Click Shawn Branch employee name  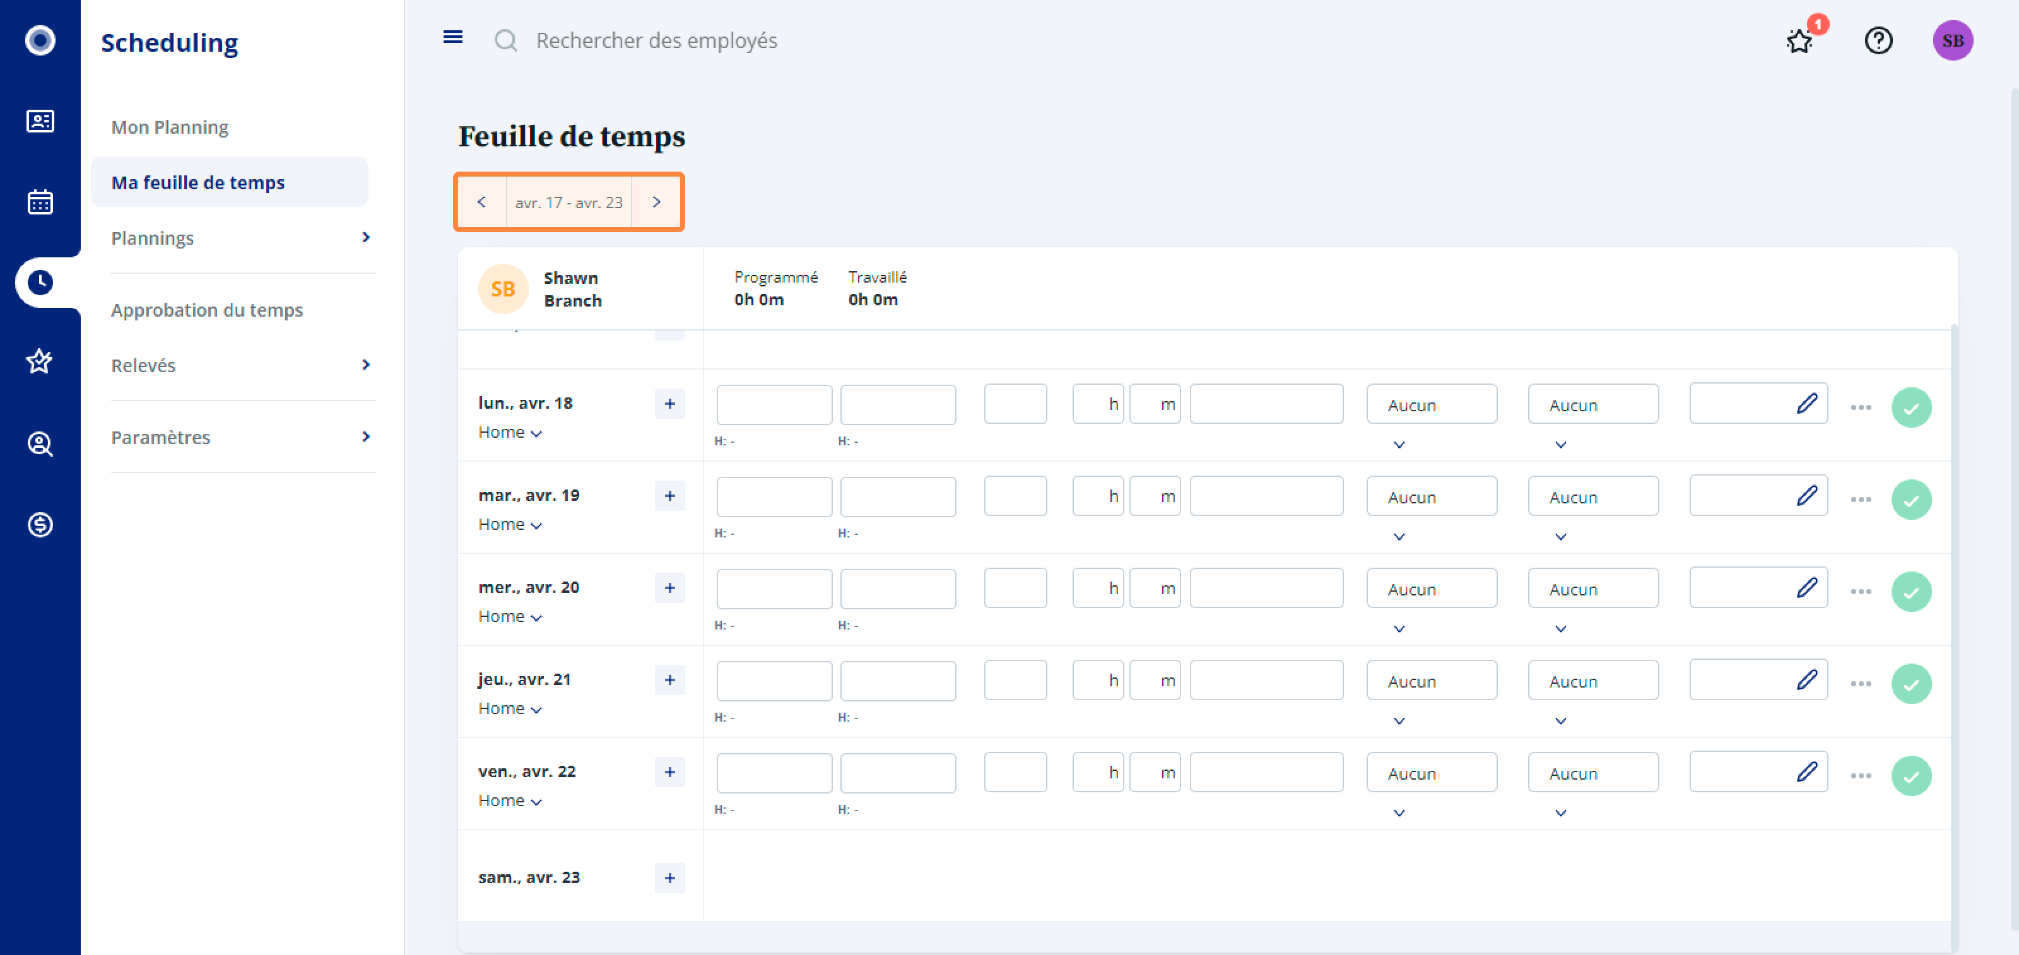(x=572, y=289)
